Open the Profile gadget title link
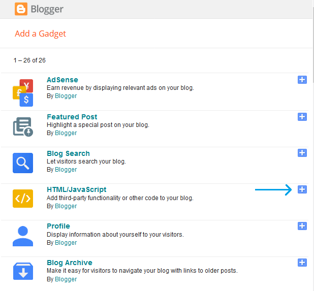This screenshot has width=314, height=291. click(x=58, y=226)
